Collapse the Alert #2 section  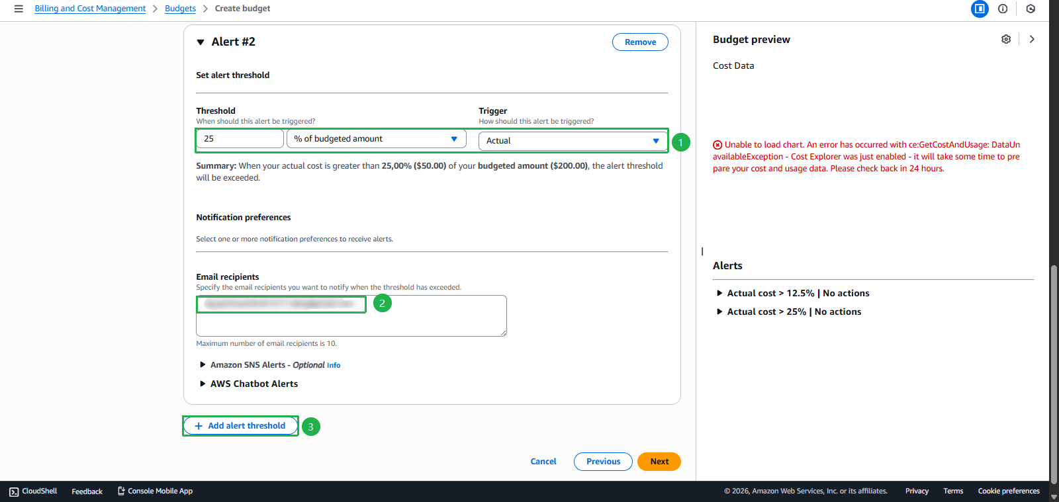tap(201, 42)
